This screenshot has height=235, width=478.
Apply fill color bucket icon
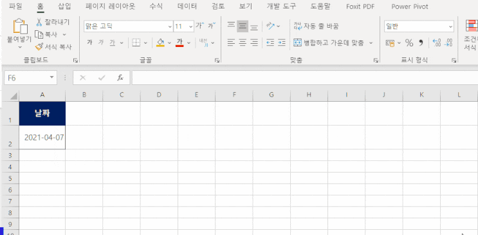(x=160, y=42)
